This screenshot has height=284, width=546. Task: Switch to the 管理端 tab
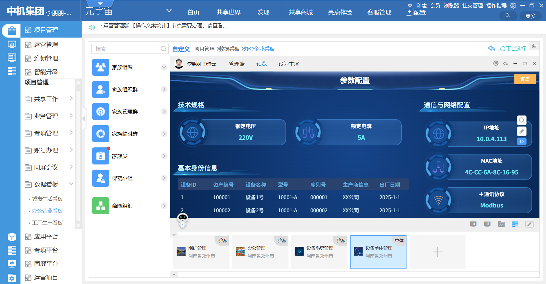[237, 64]
